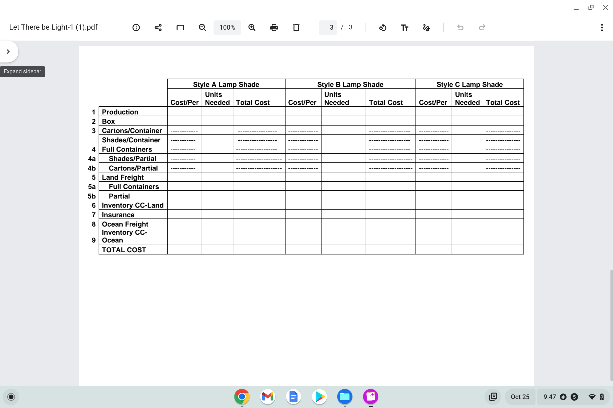This screenshot has height=408, width=613.
Task: Click the file info icon
Action: (x=136, y=28)
